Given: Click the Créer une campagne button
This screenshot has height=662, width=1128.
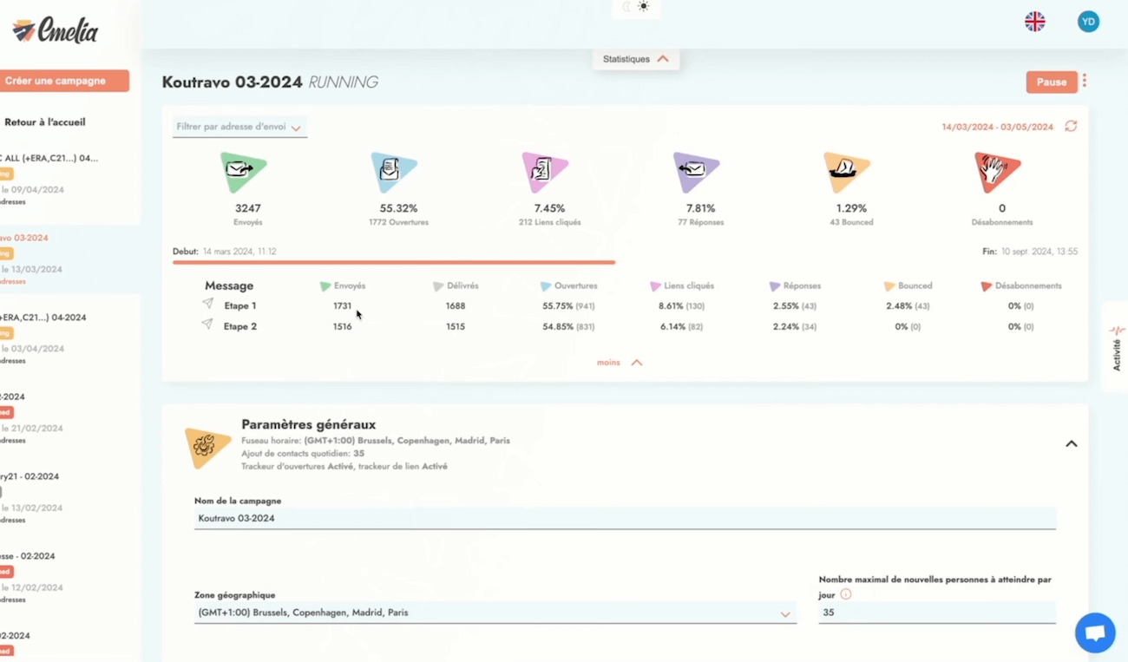Looking at the screenshot, I should pos(61,81).
